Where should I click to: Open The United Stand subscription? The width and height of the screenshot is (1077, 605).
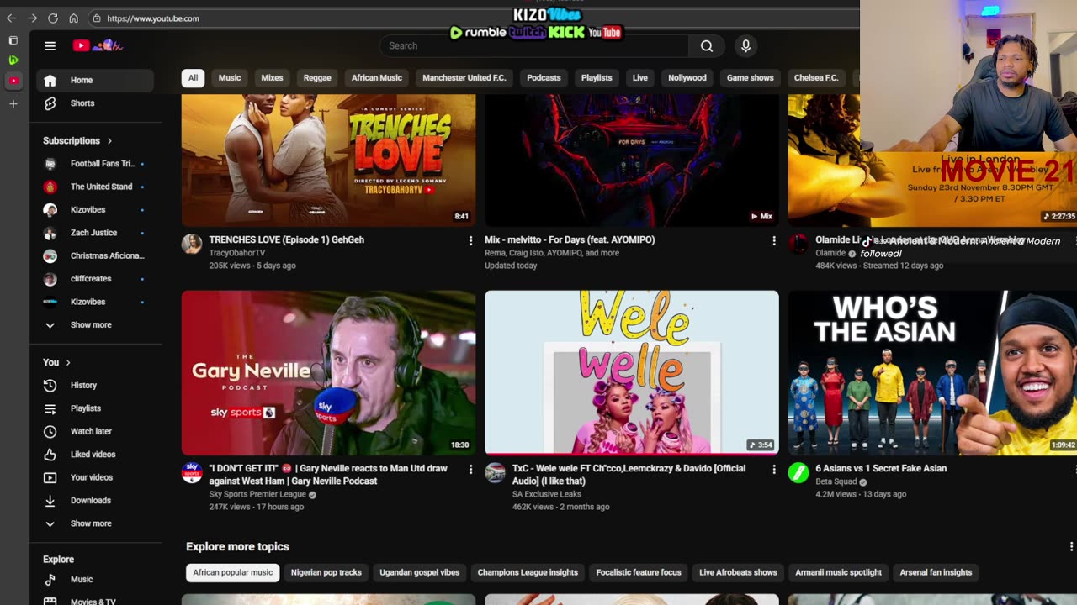94,187
